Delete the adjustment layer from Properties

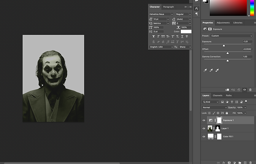[x=250, y=90]
